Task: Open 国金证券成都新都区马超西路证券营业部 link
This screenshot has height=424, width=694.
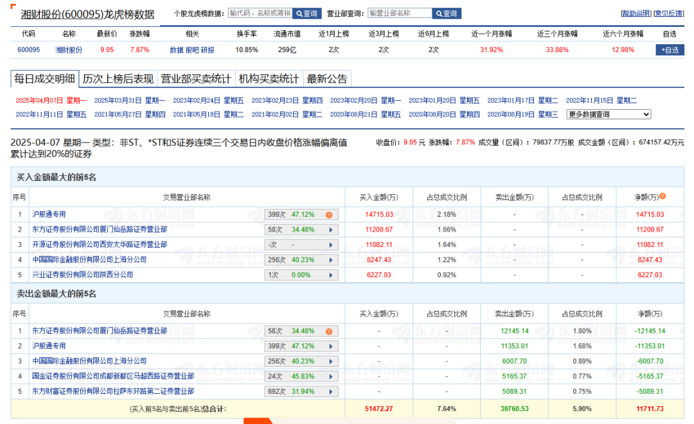Action: 113,376
